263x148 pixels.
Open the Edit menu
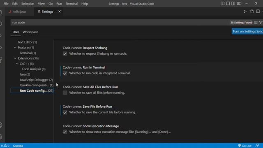tap(15, 4)
